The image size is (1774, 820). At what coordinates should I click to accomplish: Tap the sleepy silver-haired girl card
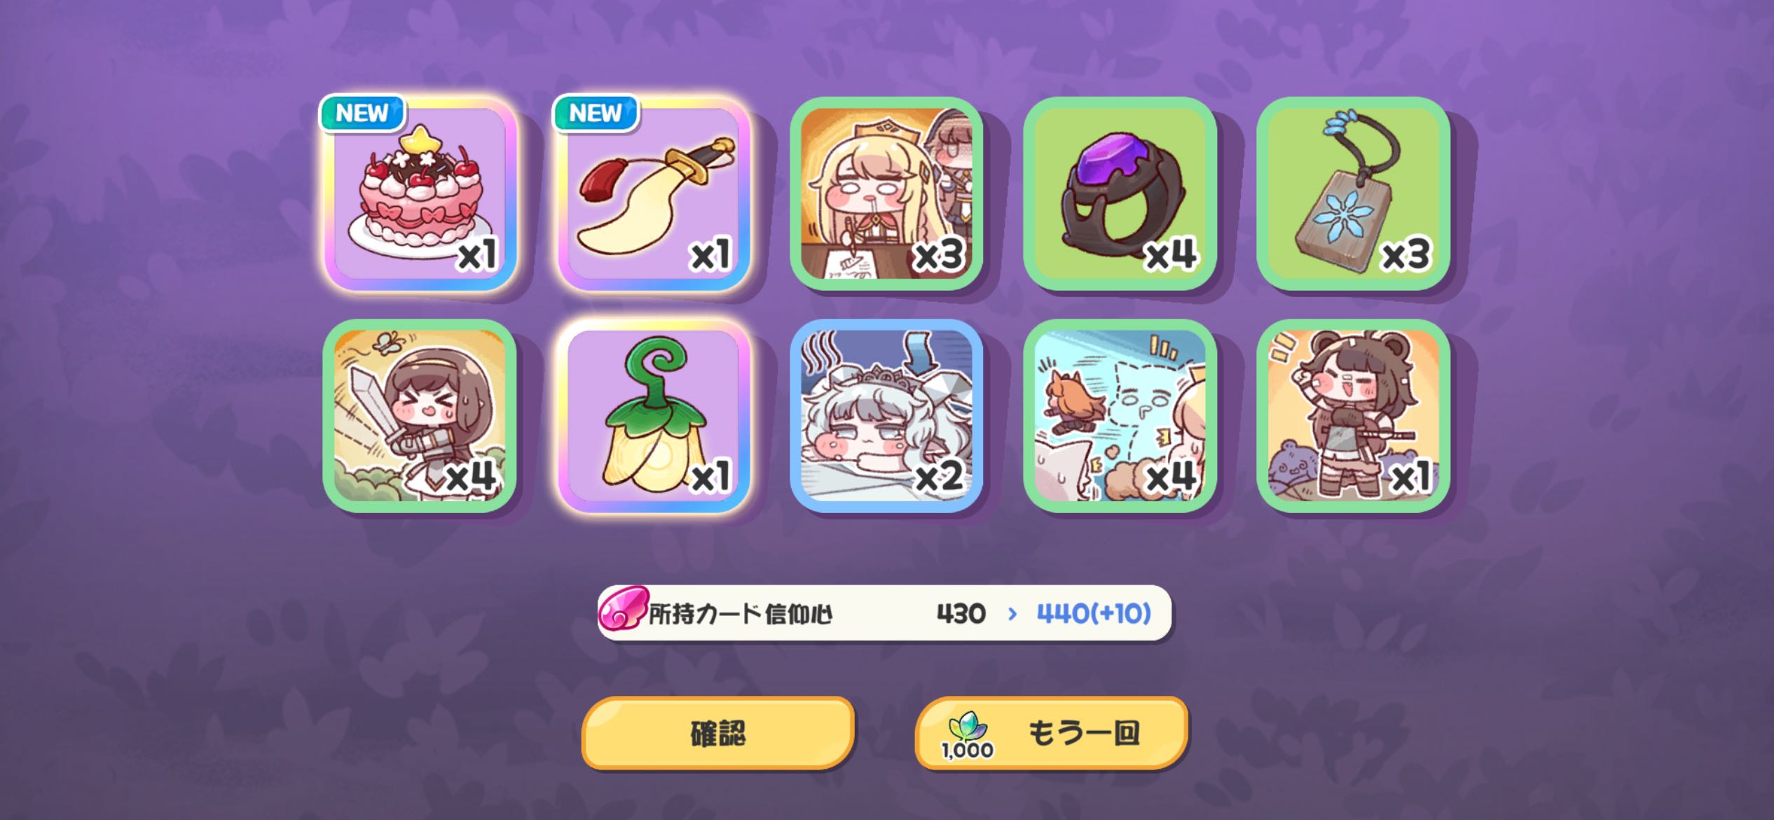(x=886, y=416)
